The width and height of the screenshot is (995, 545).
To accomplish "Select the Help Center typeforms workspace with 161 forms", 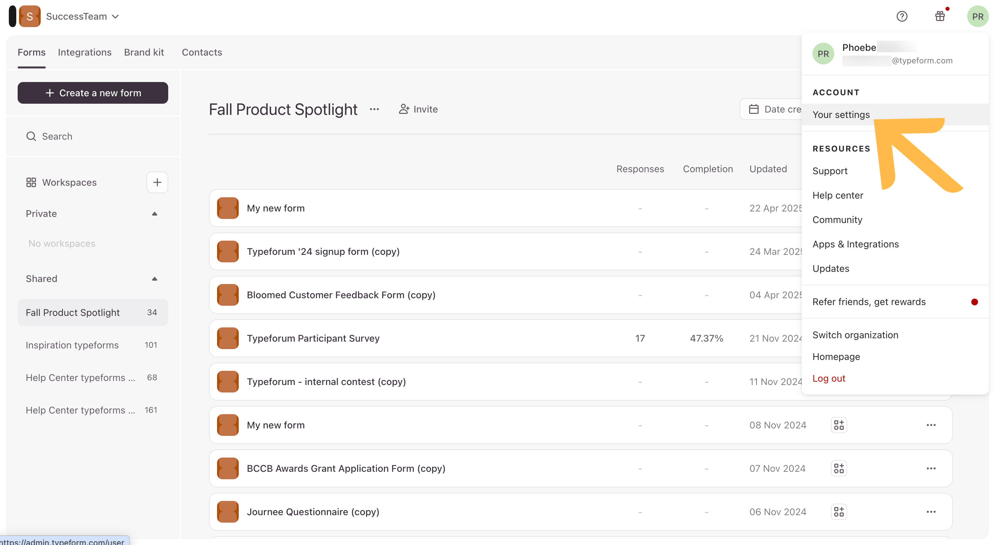I will point(93,410).
